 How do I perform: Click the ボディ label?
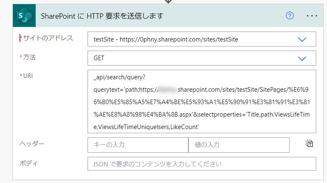point(29,163)
